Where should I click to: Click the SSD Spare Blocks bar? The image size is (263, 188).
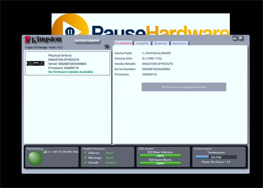tap(160, 163)
